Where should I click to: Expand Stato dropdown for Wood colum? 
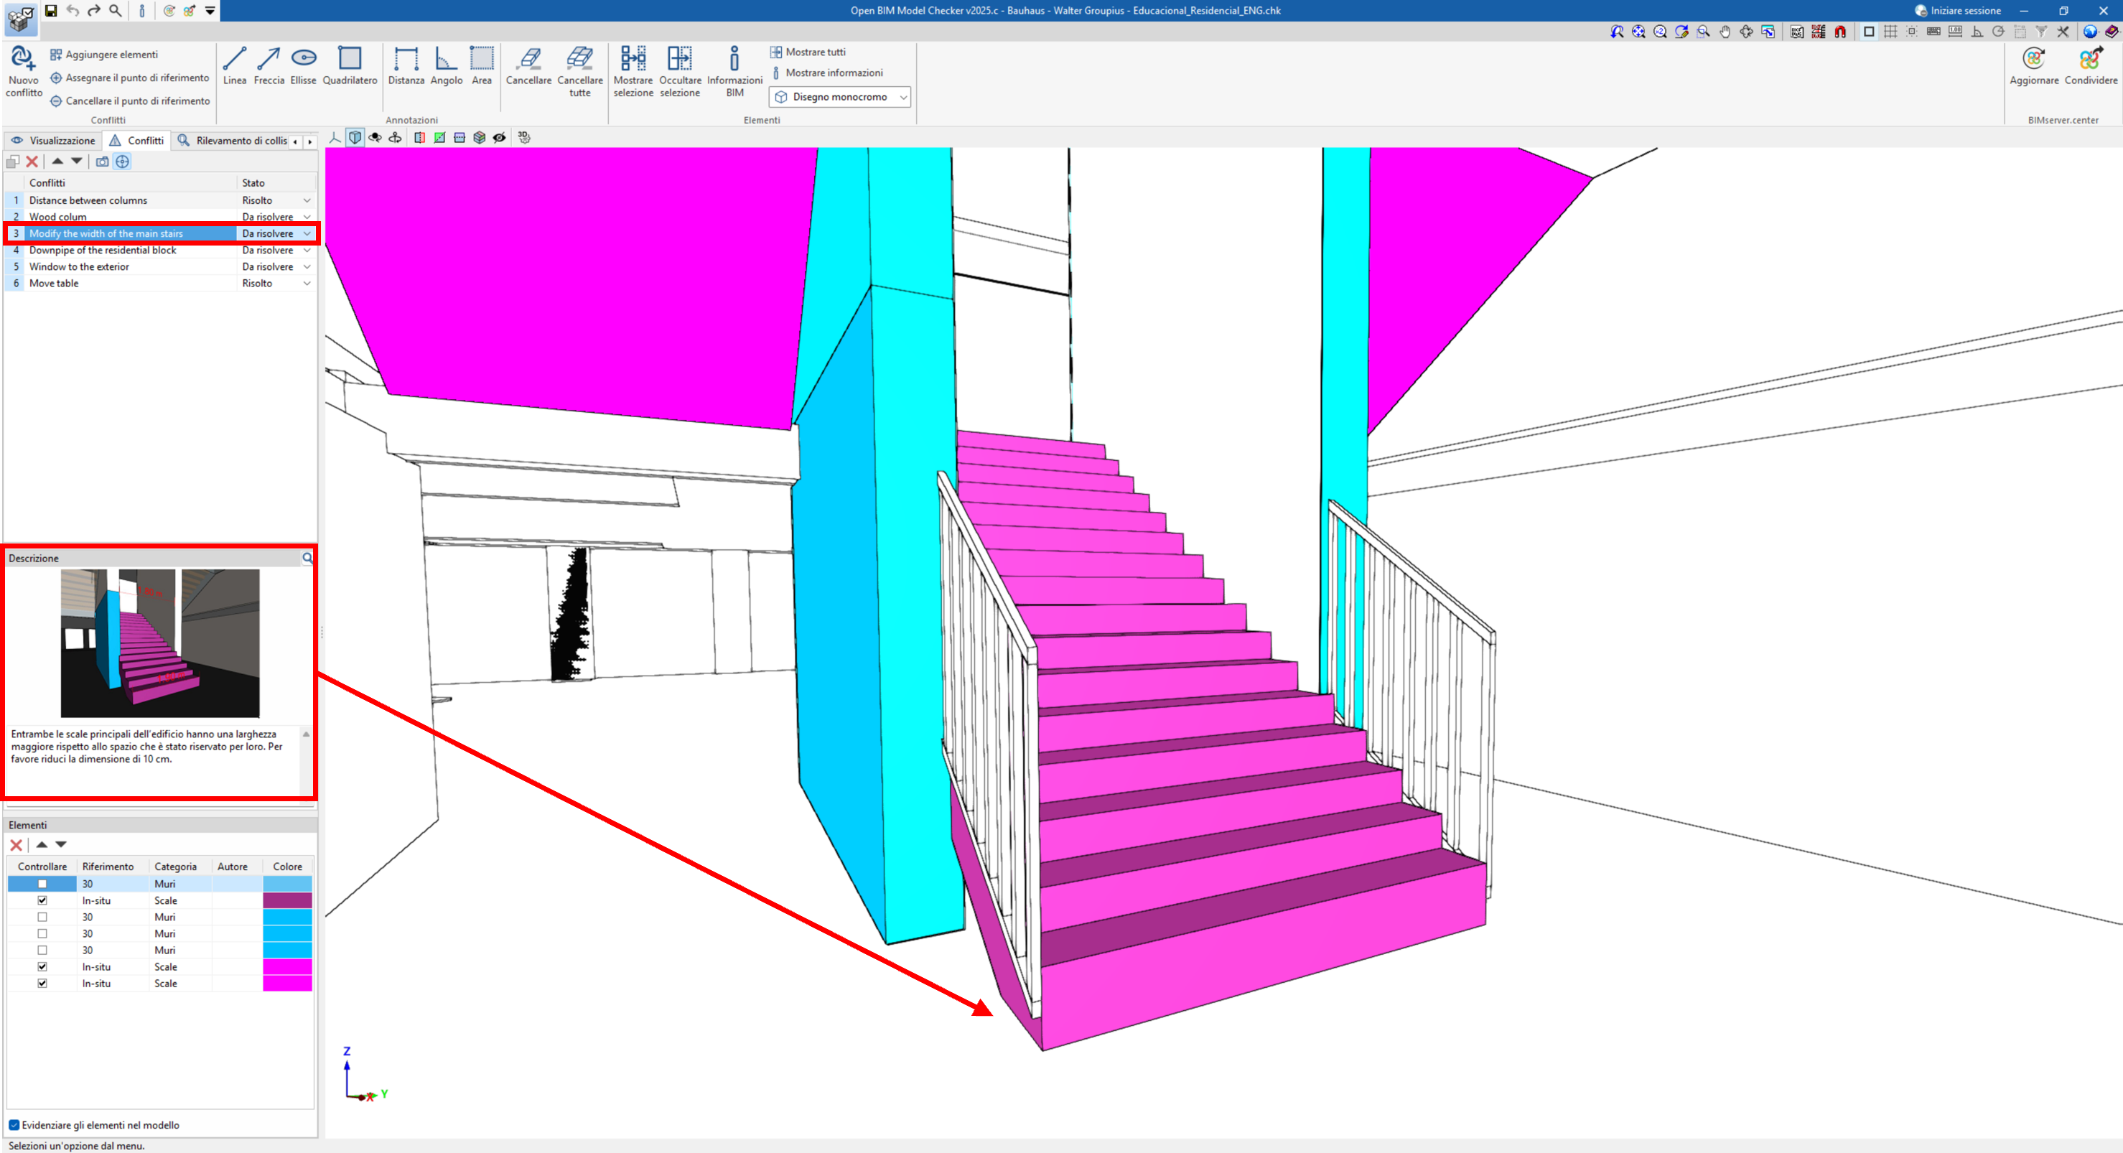coord(307,217)
